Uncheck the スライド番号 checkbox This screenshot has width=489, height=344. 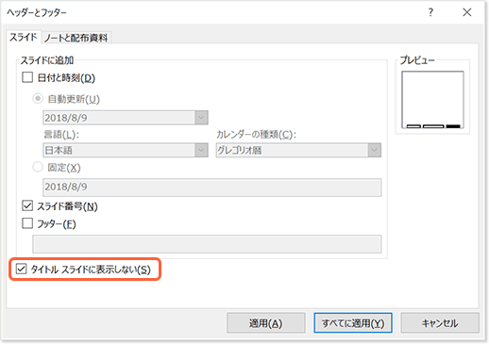27,205
